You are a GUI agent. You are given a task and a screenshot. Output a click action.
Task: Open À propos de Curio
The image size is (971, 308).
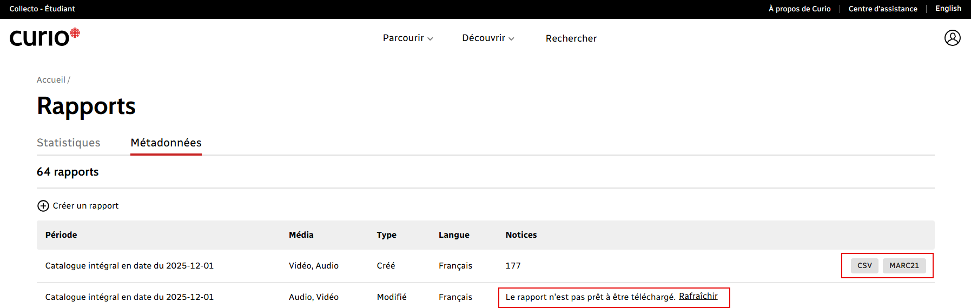coord(799,9)
